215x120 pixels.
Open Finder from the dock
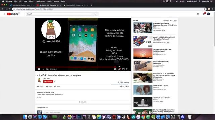coord(25,117)
